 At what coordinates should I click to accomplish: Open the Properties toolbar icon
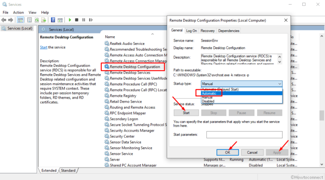pyautogui.click(x=29, y=20)
